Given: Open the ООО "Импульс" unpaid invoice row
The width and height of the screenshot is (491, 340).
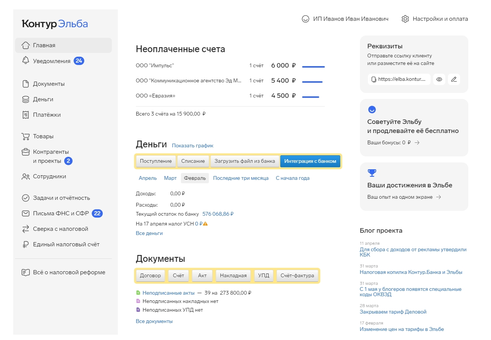Looking at the screenshot, I should (230, 66).
